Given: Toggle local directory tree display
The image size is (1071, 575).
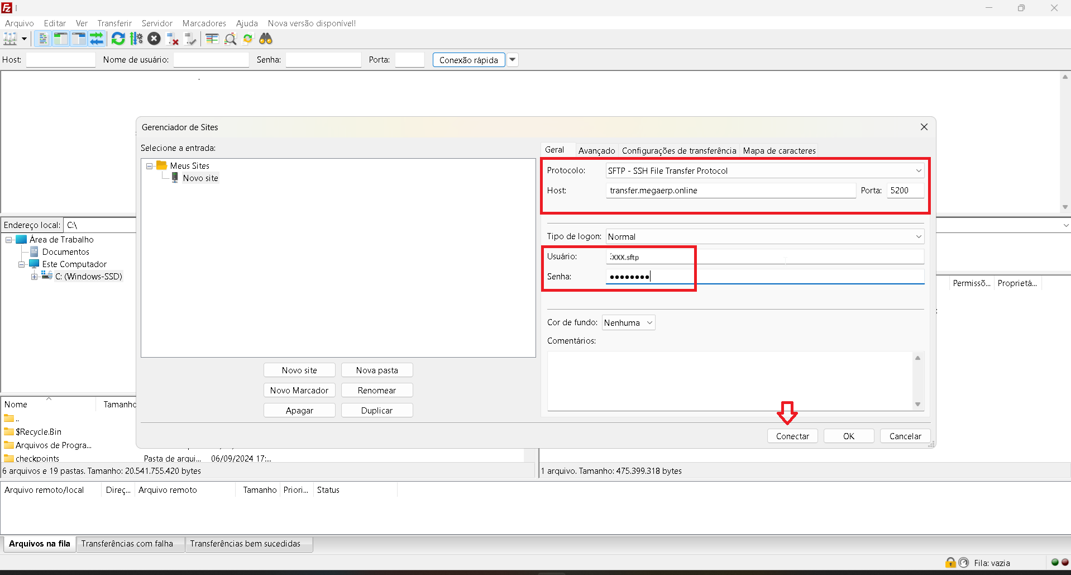Looking at the screenshot, I should (60, 39).
